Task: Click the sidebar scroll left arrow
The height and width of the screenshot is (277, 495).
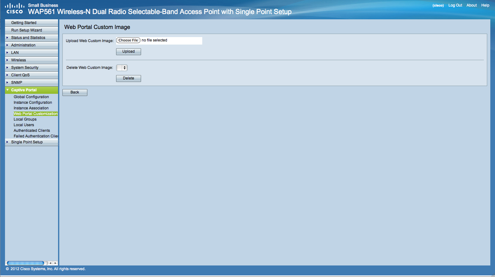Action: tap(50, 263)
